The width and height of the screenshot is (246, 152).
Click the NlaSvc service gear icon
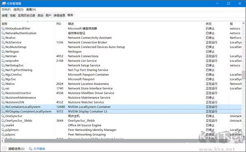(x=3, y=84)
